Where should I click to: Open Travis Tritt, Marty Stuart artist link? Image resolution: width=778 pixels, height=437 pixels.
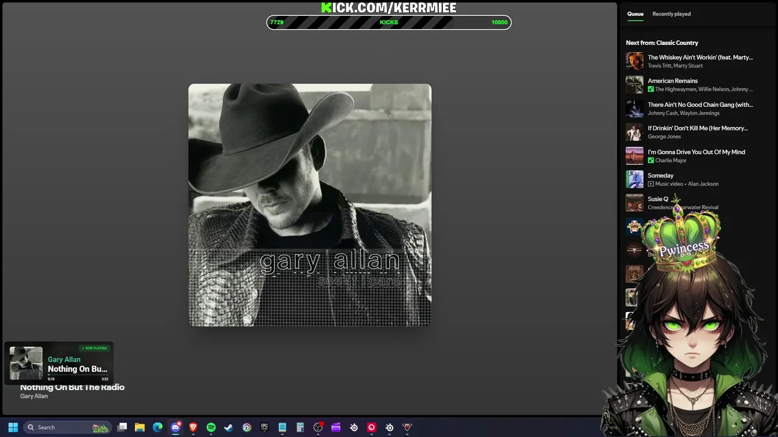pos(675,66)
